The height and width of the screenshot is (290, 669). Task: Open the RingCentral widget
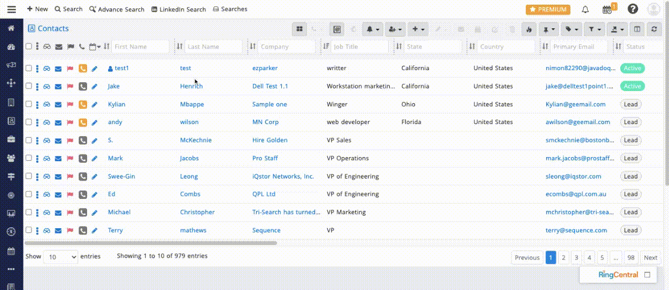pos(618,274)
